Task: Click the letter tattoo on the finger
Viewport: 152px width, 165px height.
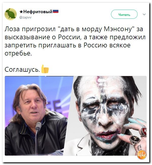Action: pos(139,147)
